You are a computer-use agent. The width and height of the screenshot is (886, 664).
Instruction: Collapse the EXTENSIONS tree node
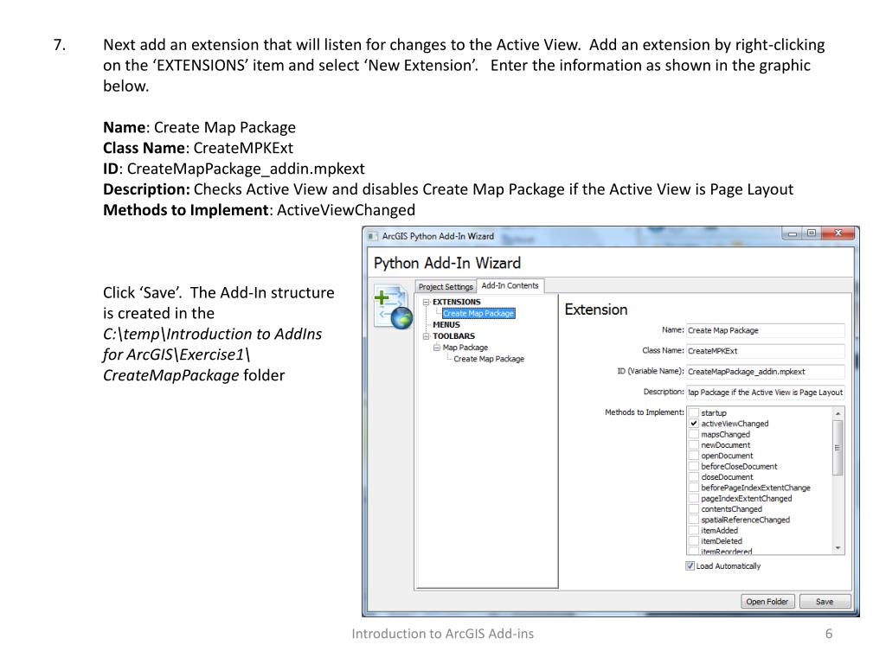point(427,302)
